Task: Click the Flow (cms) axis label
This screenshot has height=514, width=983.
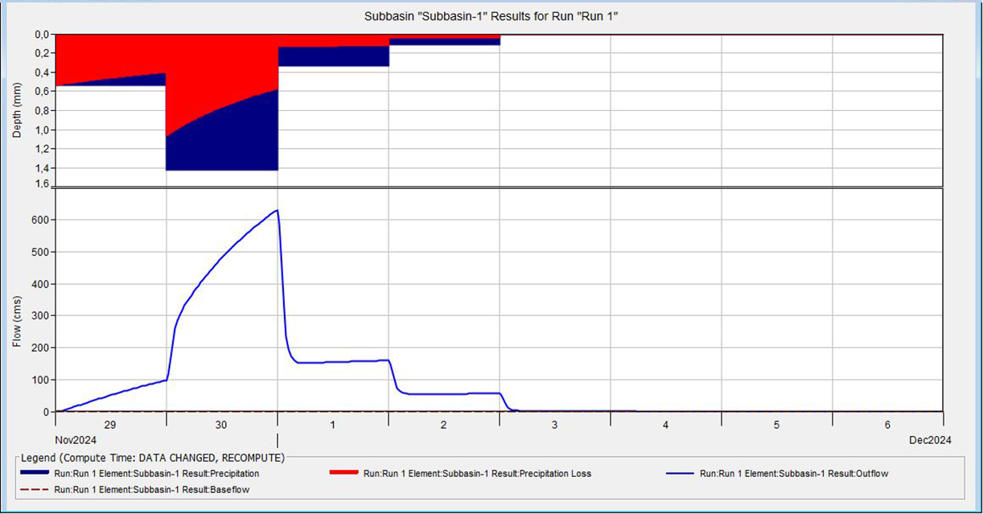Action: (19, 322)
